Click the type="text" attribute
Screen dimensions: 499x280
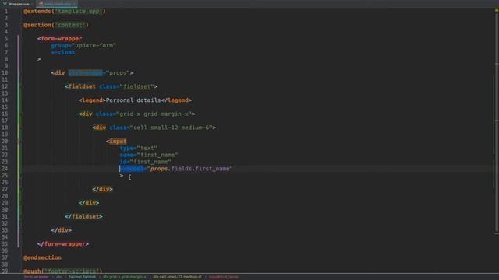tap(139, 149)
